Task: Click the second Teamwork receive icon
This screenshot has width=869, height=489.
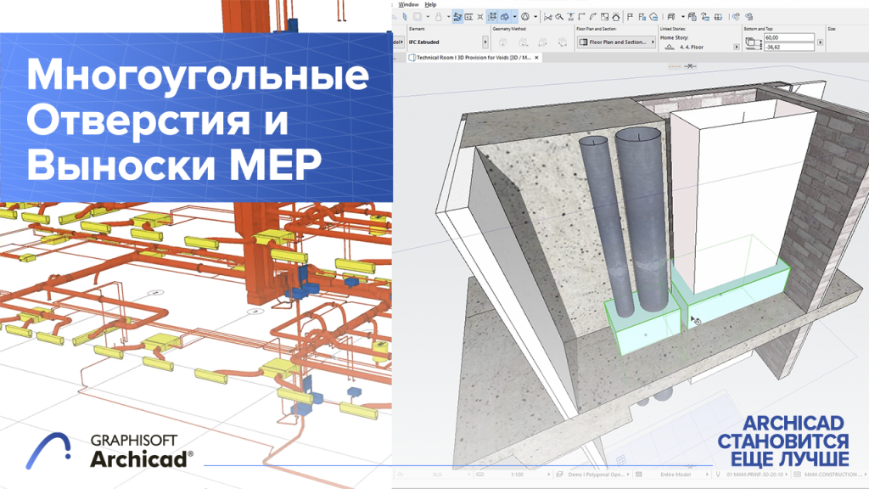Action: point(749,17)
